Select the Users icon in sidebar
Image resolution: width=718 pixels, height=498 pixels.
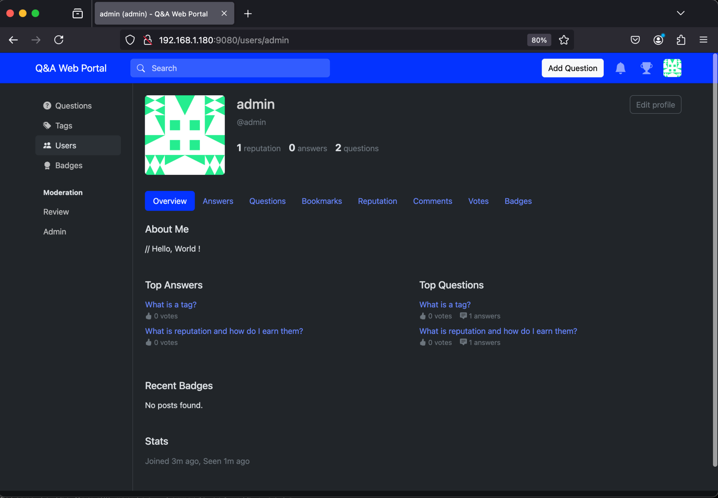[47, 145]
